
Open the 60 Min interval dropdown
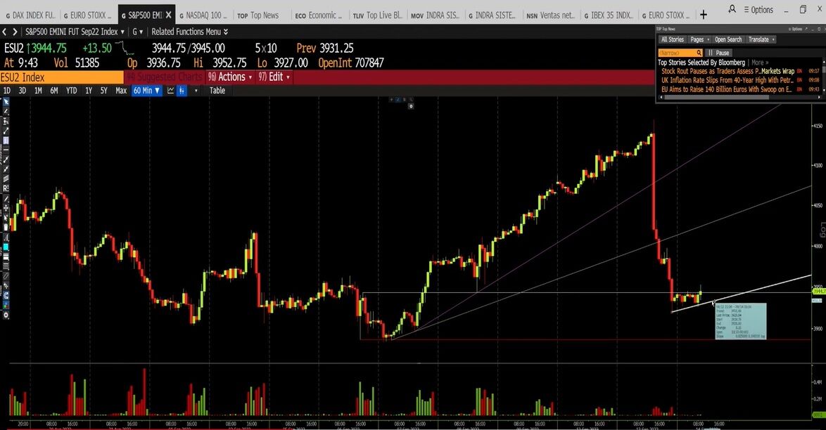[x=146, y=91]
